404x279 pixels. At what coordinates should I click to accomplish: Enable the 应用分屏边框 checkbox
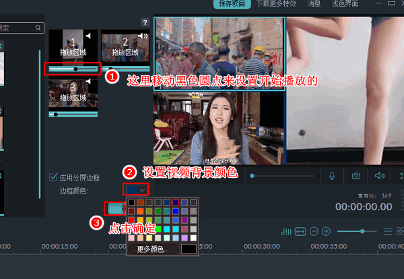pyautogui.click(x=53, y=177)
